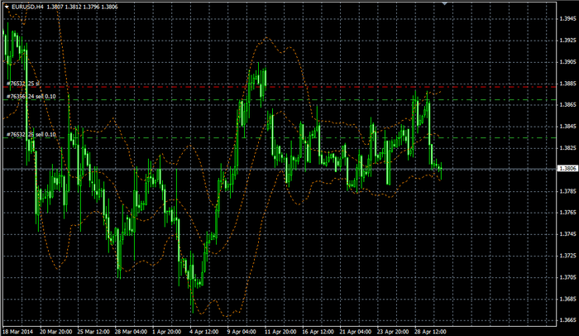Click the 21 Apr 04:00 time label
The width and height of the screenshot is (579, 336).
pos(356,332)
